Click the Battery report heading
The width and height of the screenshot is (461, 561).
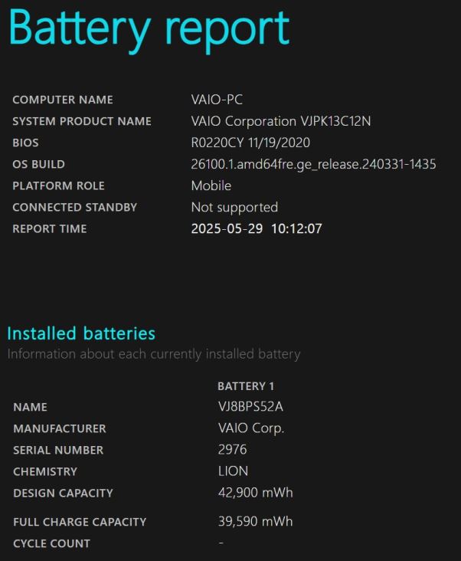pos(149,30)
